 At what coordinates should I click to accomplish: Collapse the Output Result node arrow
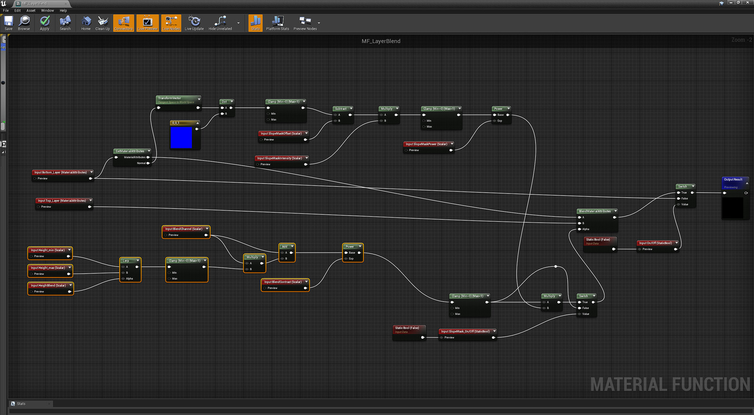coord(746,183)
